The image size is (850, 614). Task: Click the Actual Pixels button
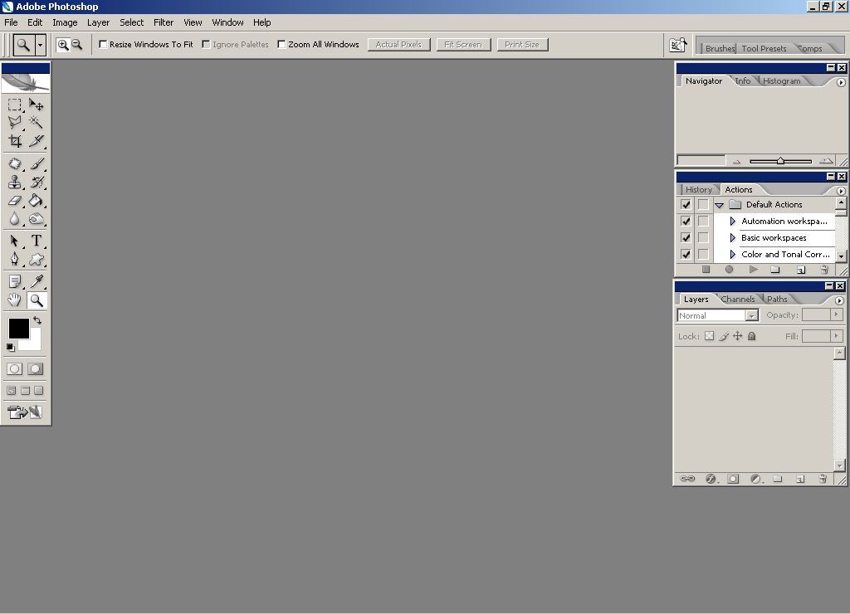[x=398, y=45]
